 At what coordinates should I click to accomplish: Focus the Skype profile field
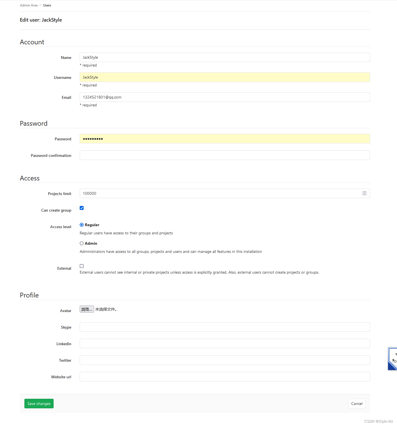pyautogui.click(x=225, y=327)
